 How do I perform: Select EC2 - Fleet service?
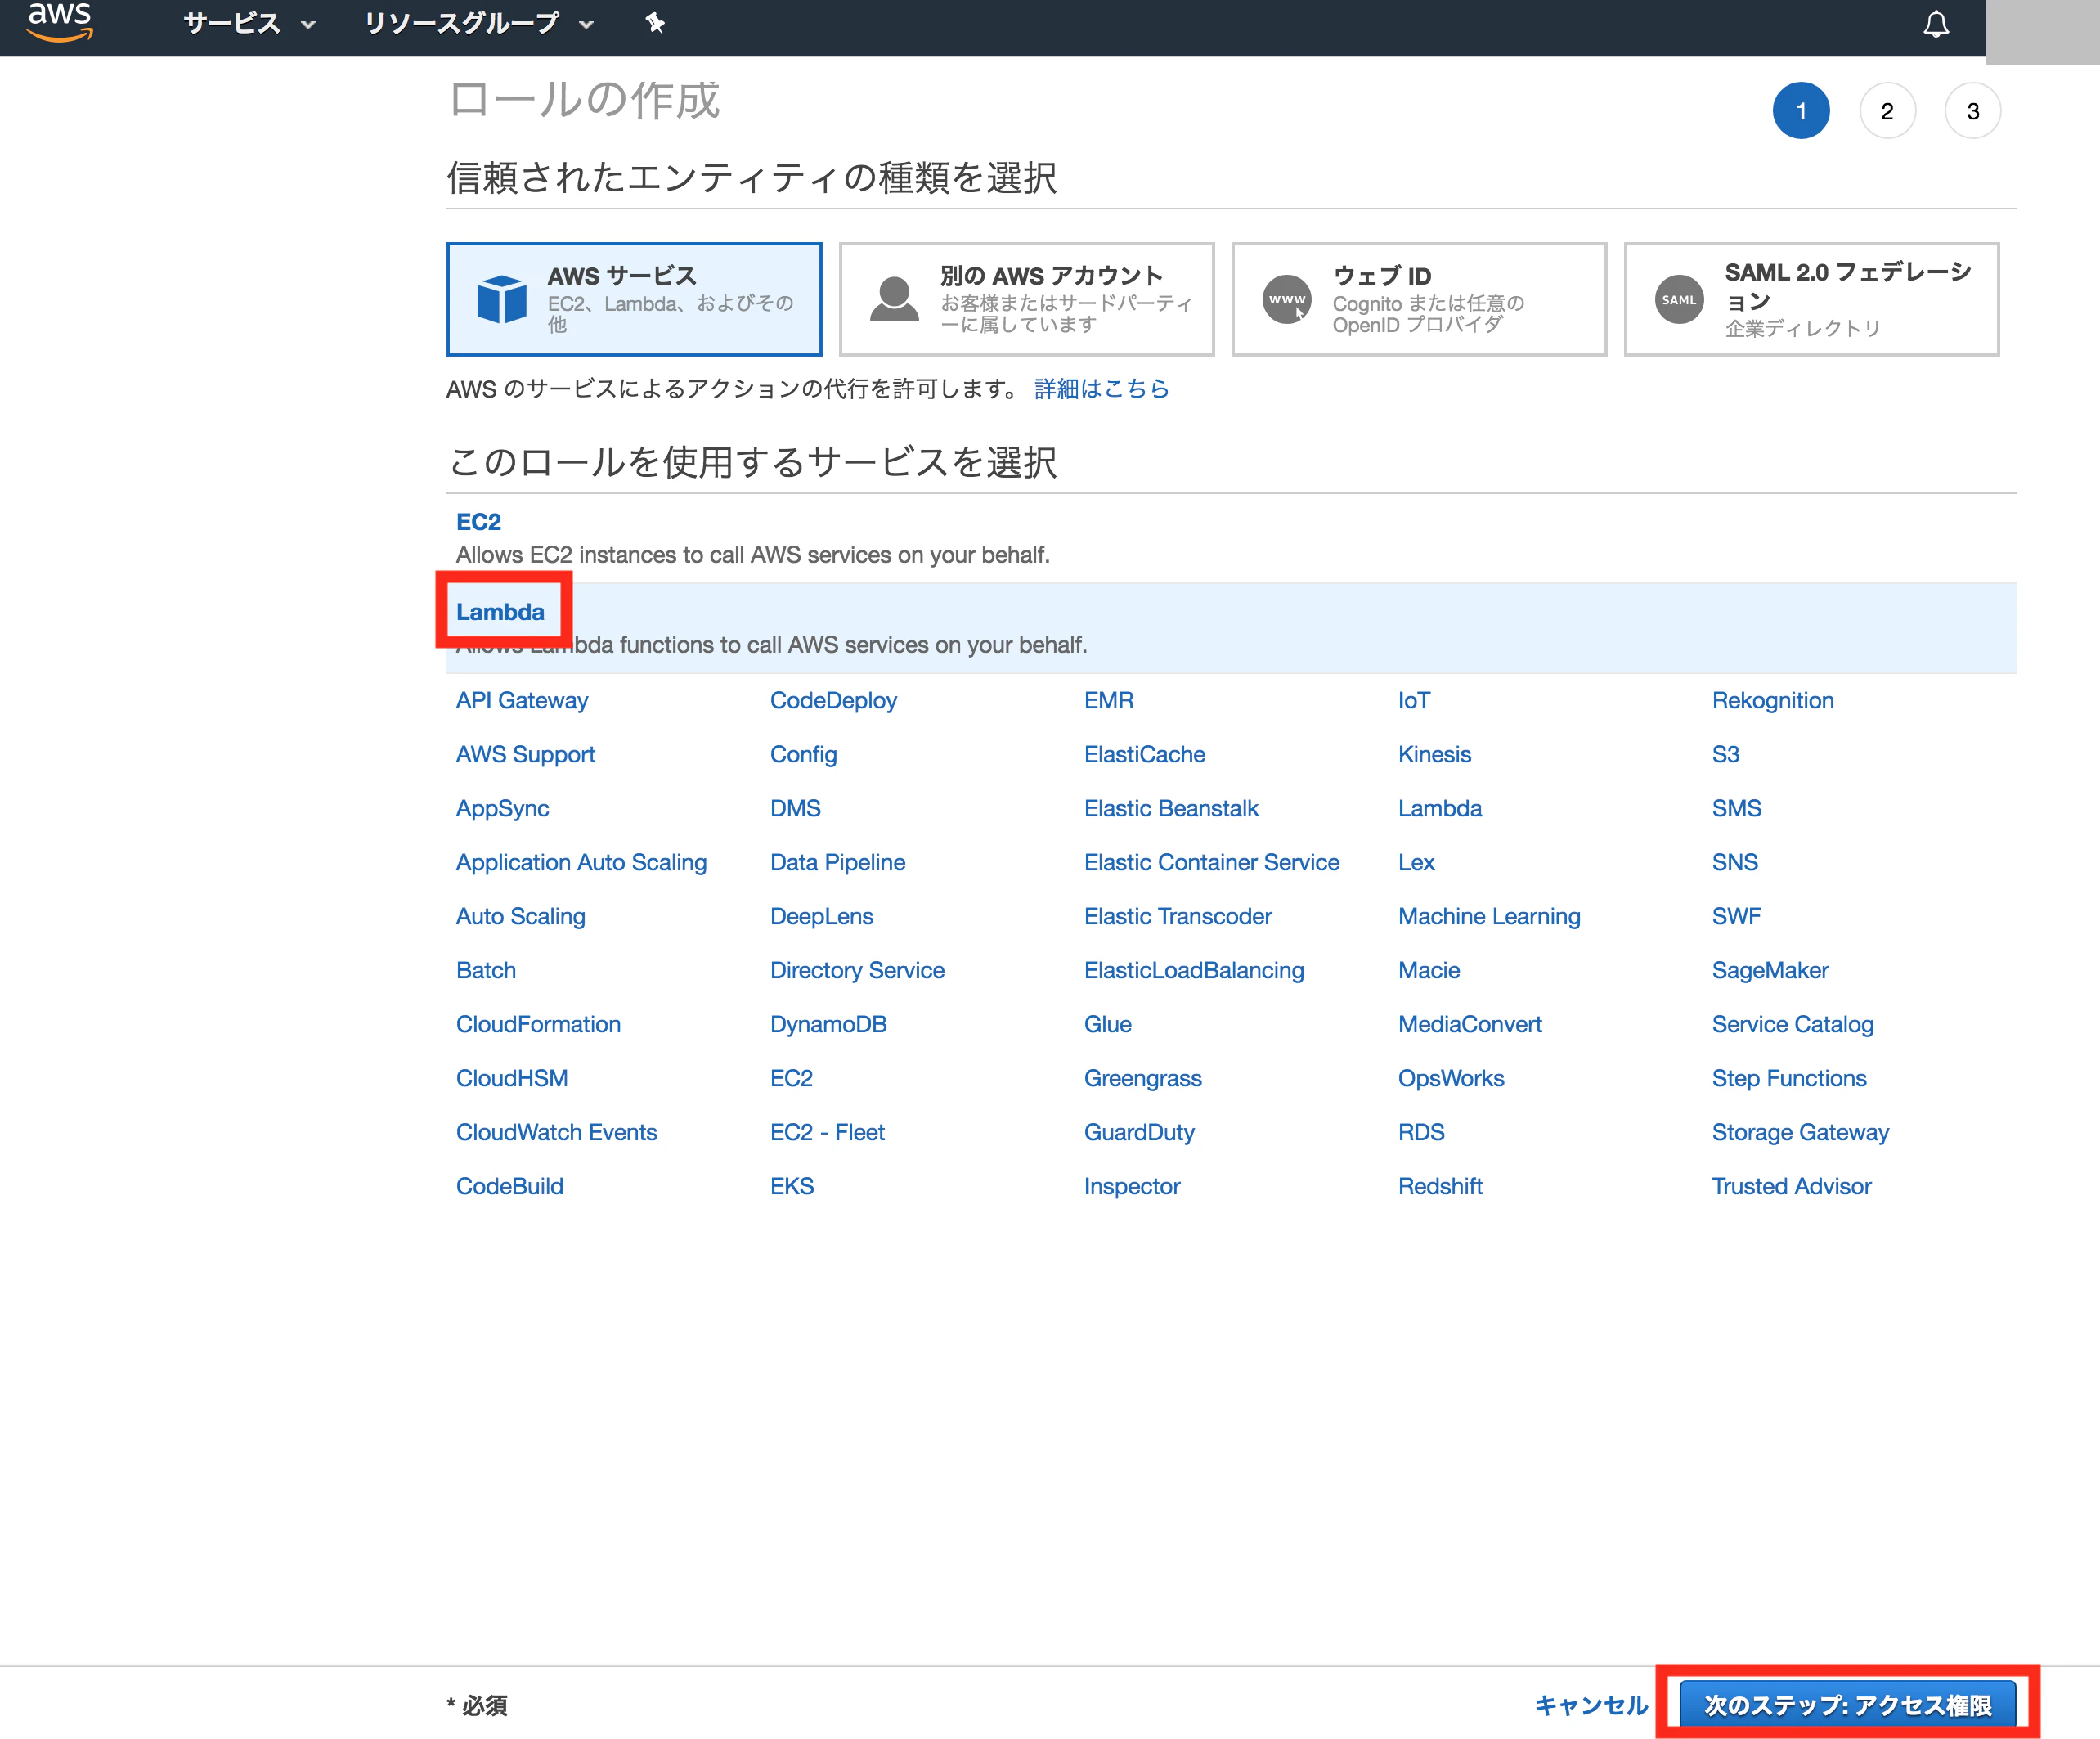[827, 1132]
